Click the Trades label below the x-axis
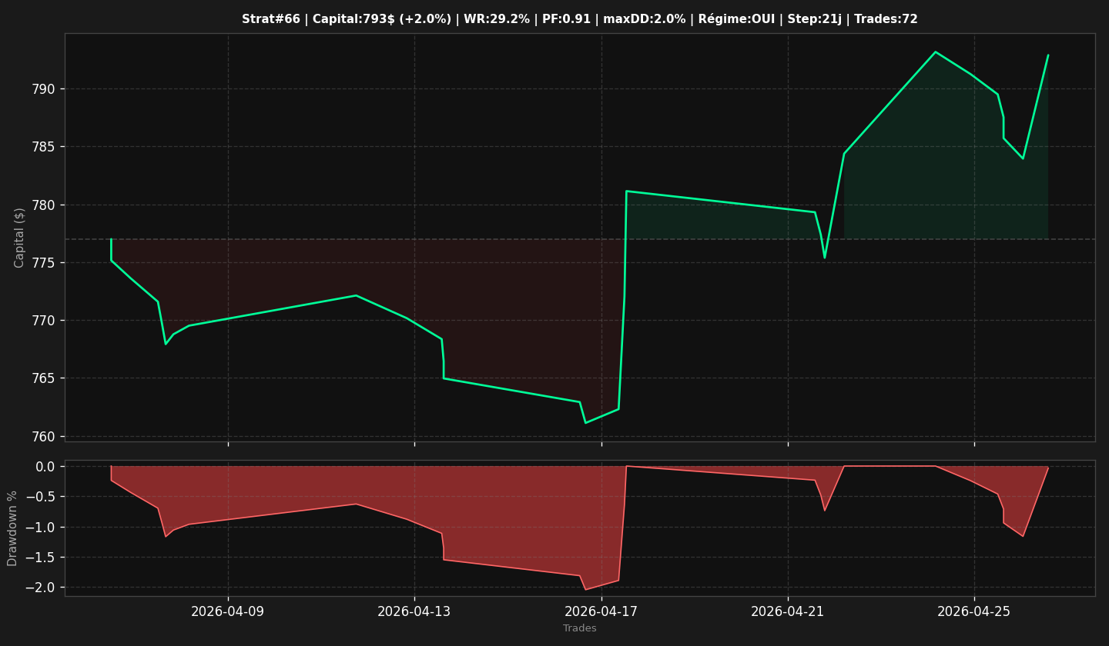This screenshot has height=646, width=1109. (x=580, y=628)
